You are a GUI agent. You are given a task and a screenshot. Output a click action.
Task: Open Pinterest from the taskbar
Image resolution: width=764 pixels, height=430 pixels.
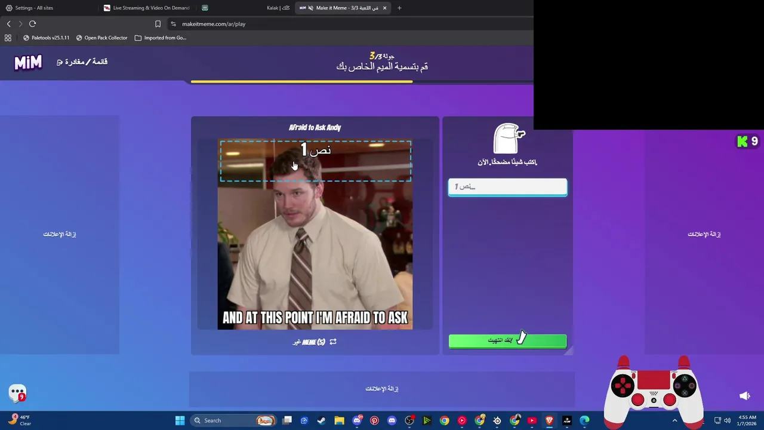coord(374,420)
